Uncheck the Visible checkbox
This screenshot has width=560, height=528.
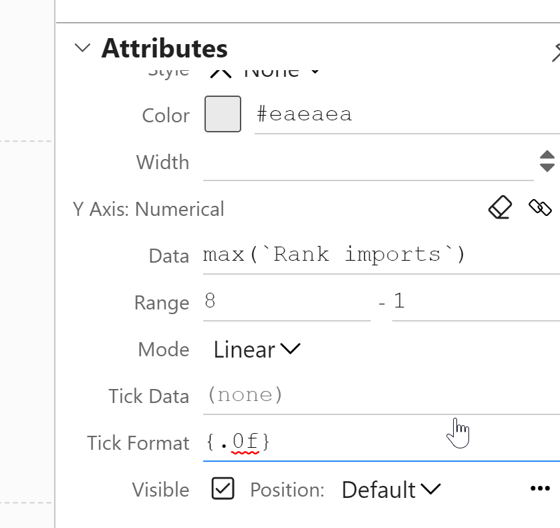pos(223,489)
